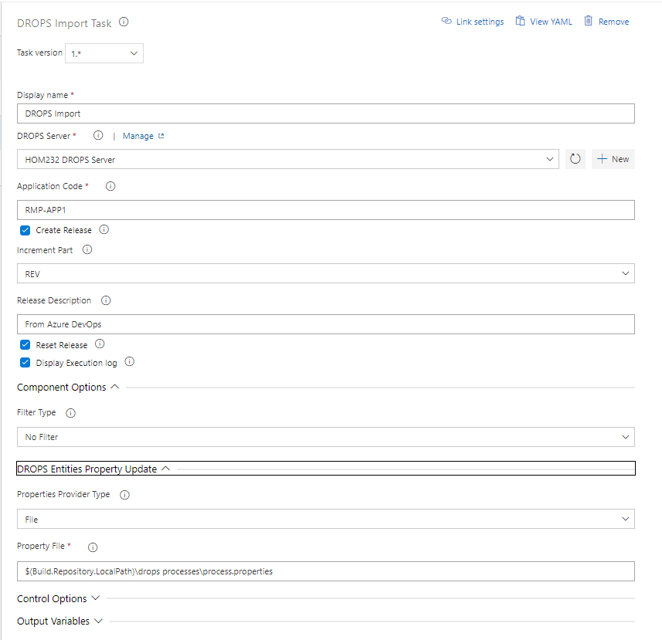Show info for Properties Provider Type
662x640 pixels.
pyautogui.click(x=124, y=495)
